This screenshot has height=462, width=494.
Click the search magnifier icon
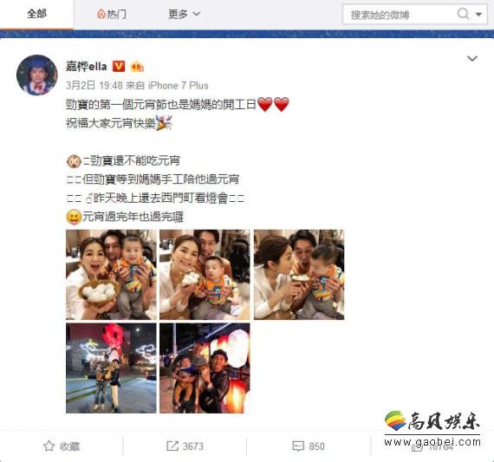click(x=463, y=14)
